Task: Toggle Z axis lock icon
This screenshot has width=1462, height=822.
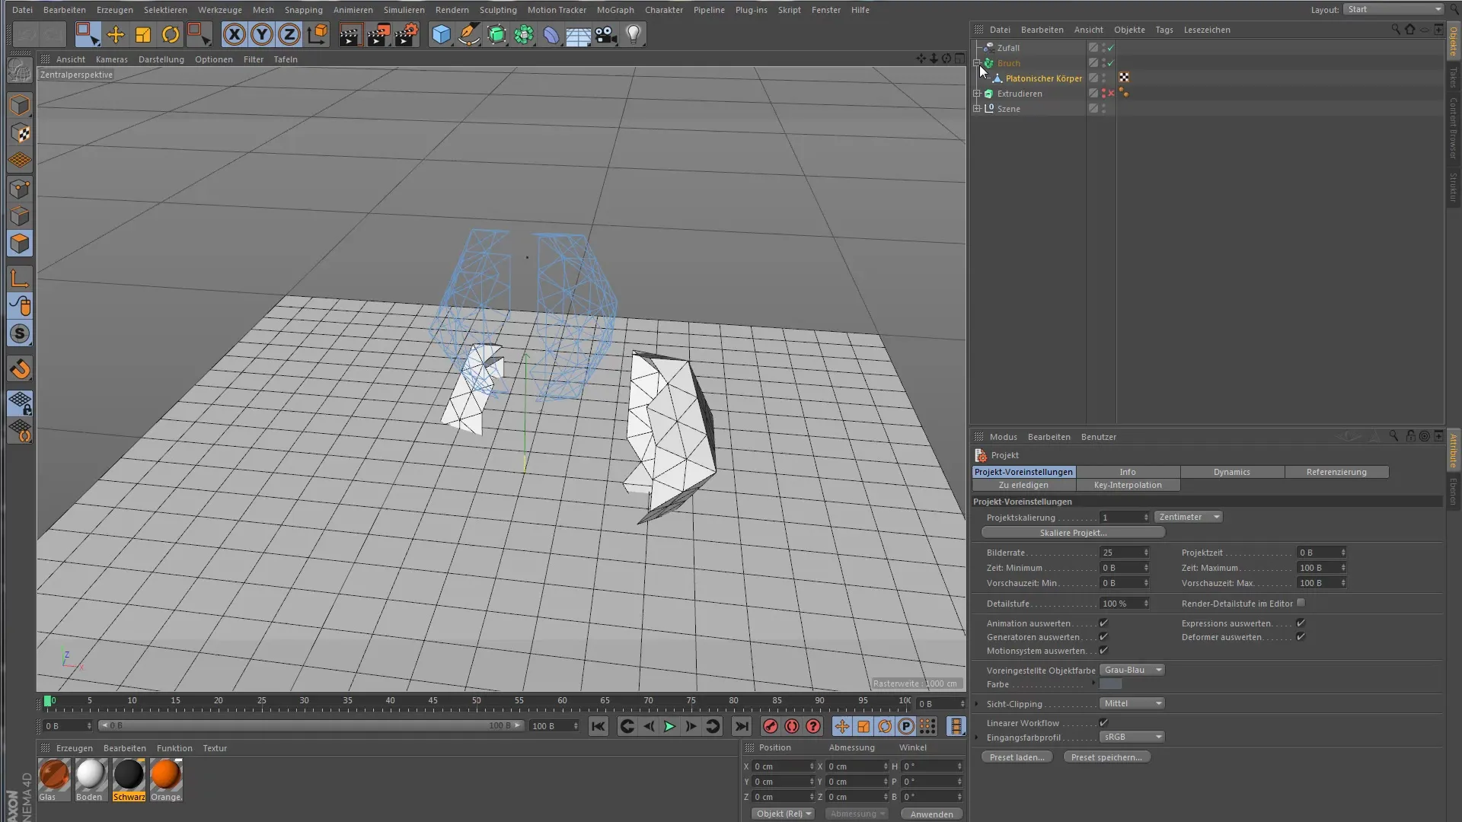Action: (289, 34)
